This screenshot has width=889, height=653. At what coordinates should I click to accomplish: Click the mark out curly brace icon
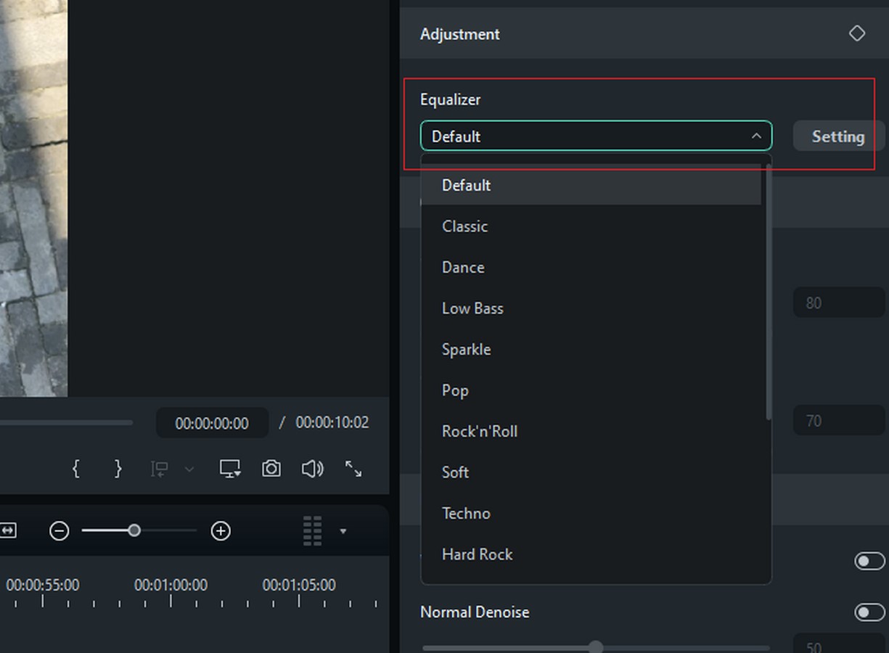[x=118, y=469]
